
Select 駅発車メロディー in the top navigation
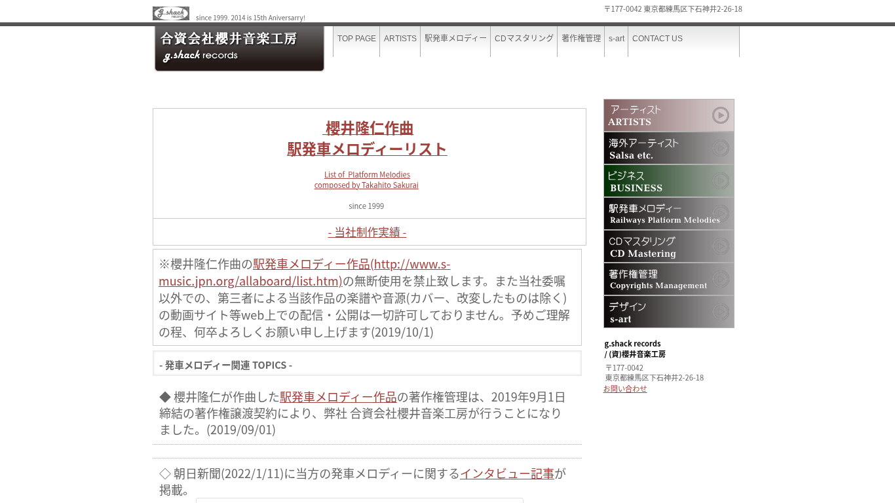(x=455, y=39)
